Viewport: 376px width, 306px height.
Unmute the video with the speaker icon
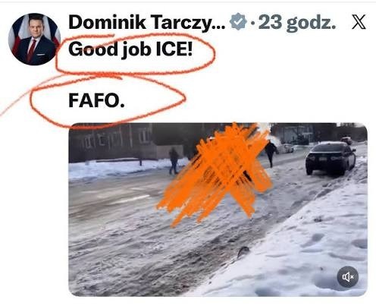(x=347, y=276)
